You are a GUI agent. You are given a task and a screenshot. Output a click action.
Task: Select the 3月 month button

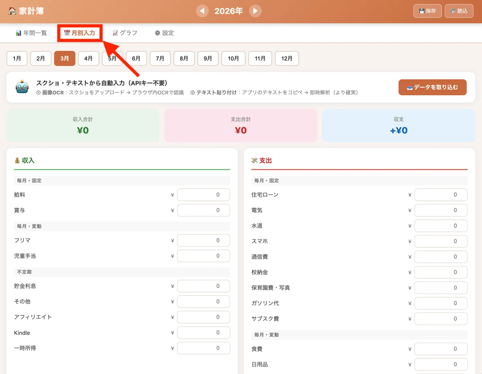click(65, 58)
